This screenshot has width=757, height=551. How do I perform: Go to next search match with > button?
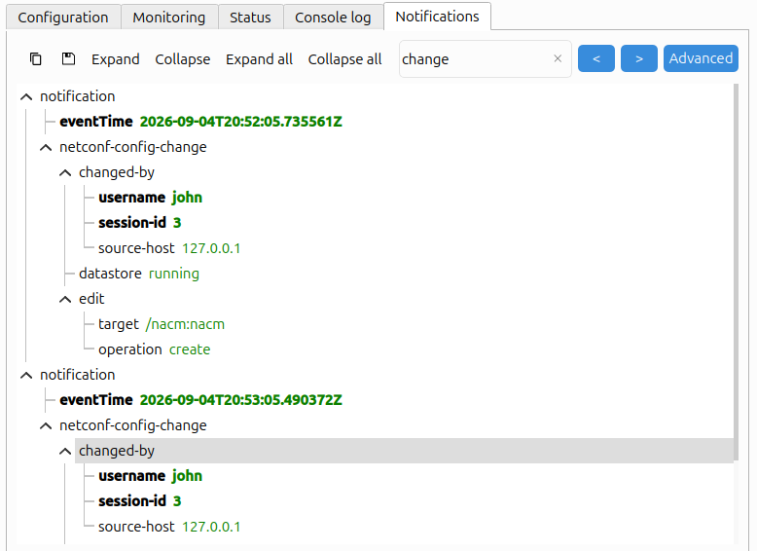[638, 58]
